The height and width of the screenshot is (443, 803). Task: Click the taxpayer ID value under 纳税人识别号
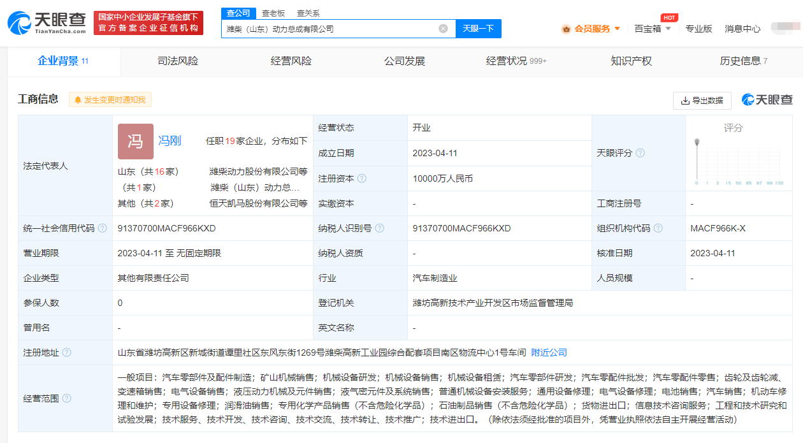pos(462,228)
